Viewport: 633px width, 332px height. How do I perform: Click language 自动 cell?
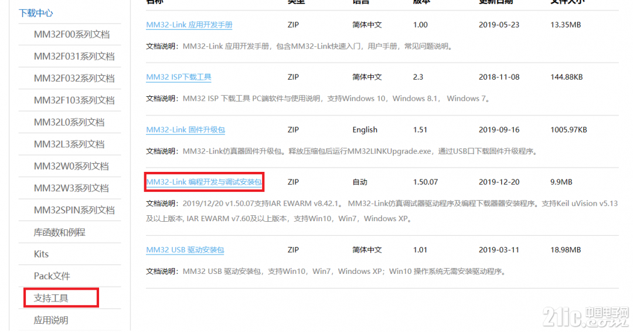pyautogui.click(x=360, y=182)
